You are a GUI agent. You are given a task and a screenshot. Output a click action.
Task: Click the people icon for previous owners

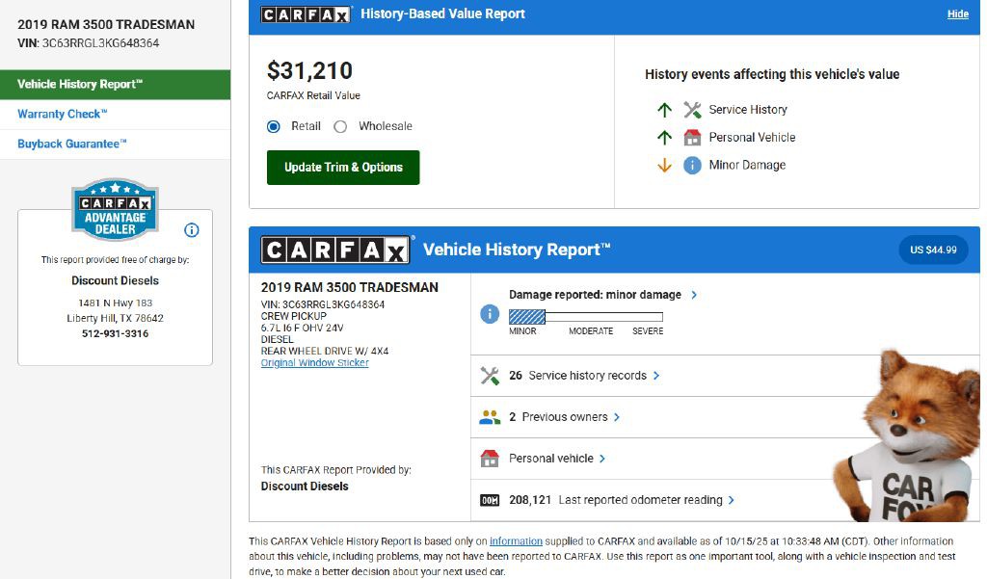click(x=490, y=417)
